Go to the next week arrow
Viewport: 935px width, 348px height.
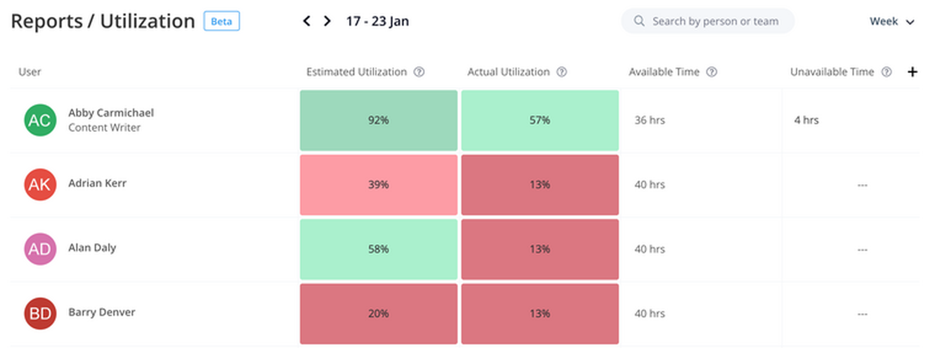(x=327, y=22)
